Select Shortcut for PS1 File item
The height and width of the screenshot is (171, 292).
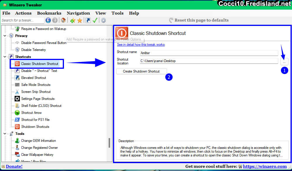tap(35, 120)
